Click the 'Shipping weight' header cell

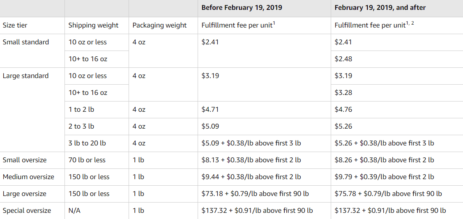[93, 25]
